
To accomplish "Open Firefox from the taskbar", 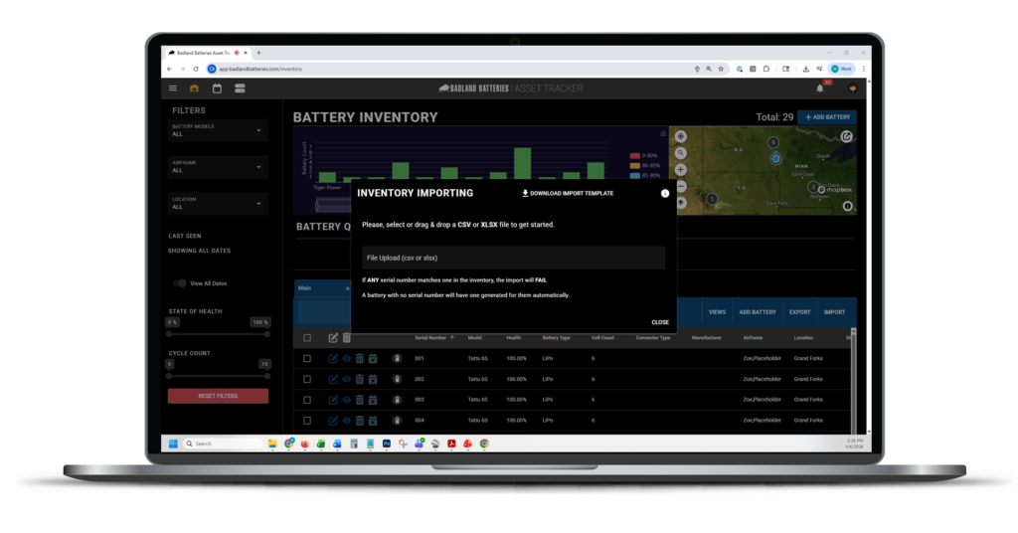I will click(x=304, y=444).
